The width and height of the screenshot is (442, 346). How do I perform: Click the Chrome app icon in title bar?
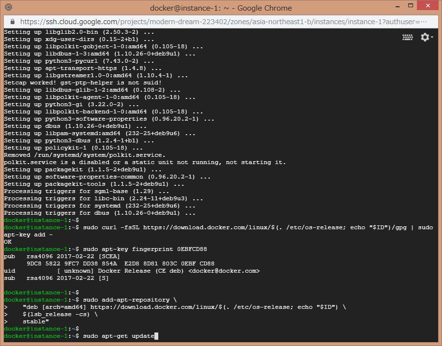[x=9, y=7]
